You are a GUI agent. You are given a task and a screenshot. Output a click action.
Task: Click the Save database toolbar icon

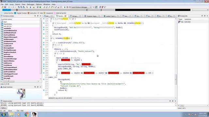(5, 7)
